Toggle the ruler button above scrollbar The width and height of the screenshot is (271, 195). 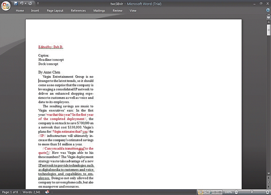tap(268, 17)
